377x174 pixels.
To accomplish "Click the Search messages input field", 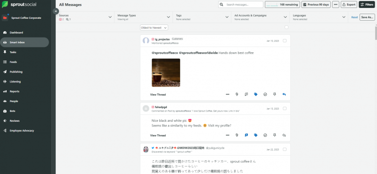I will tap(241, 5).
